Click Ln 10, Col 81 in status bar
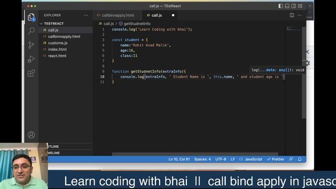The height and width of the screenshot is (189, 336). tap(179, 159)
